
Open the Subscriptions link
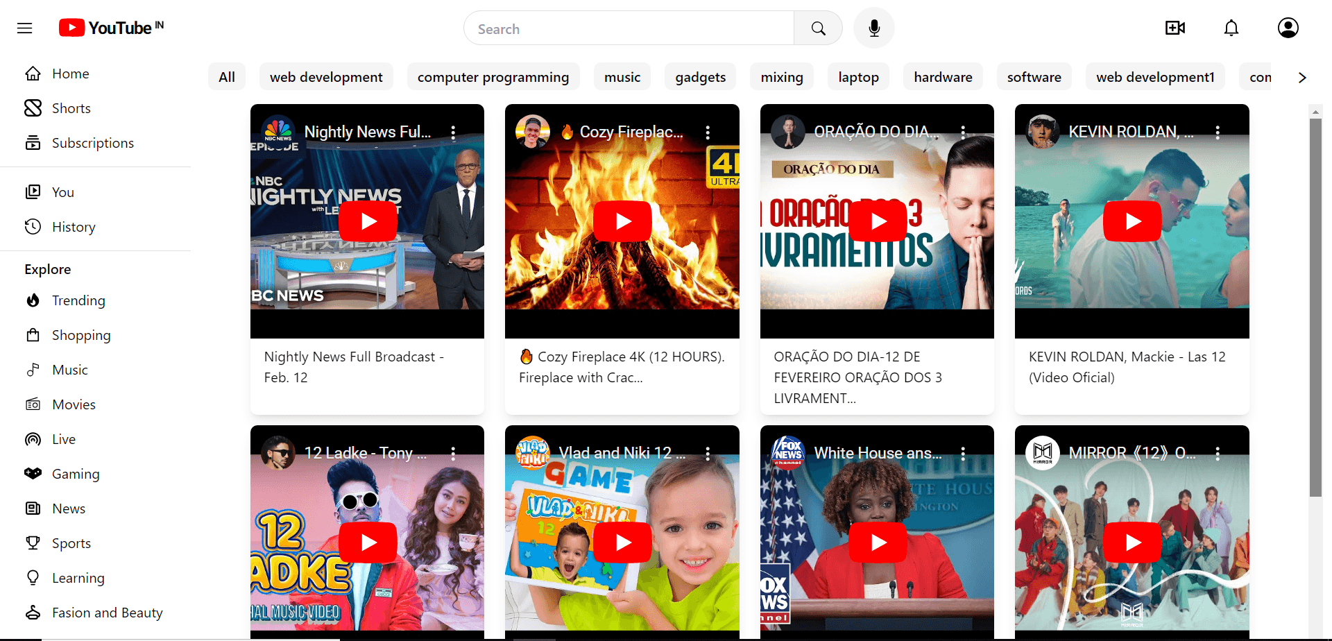92,143
